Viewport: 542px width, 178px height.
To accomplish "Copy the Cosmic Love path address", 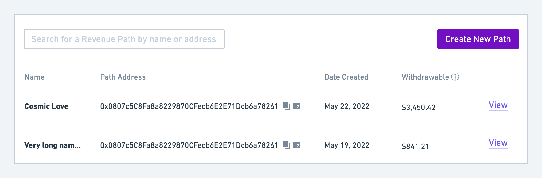I will pos(286,106).
